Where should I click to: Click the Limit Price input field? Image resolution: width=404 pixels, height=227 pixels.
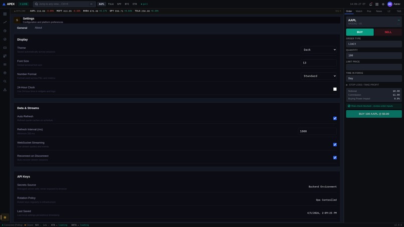374,67
